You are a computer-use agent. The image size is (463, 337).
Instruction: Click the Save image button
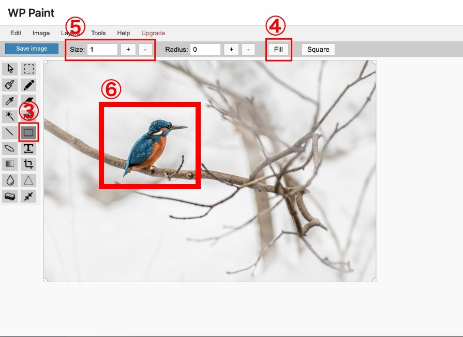[x=32, y=49]
